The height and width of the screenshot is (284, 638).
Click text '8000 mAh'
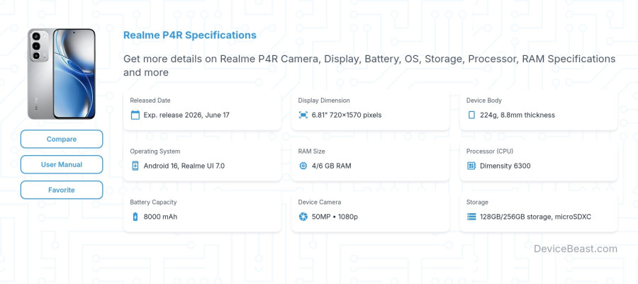(160, 217)
